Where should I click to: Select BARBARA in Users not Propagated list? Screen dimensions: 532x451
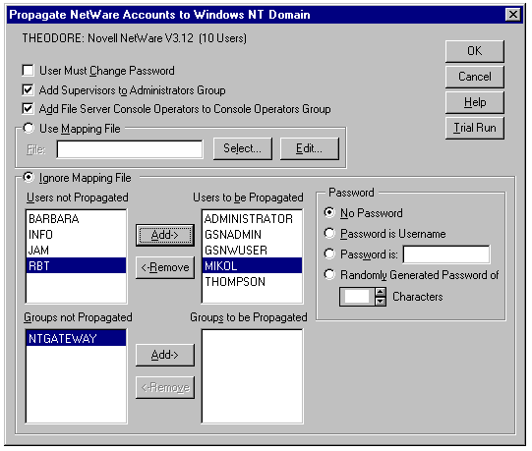coord(76,219)
